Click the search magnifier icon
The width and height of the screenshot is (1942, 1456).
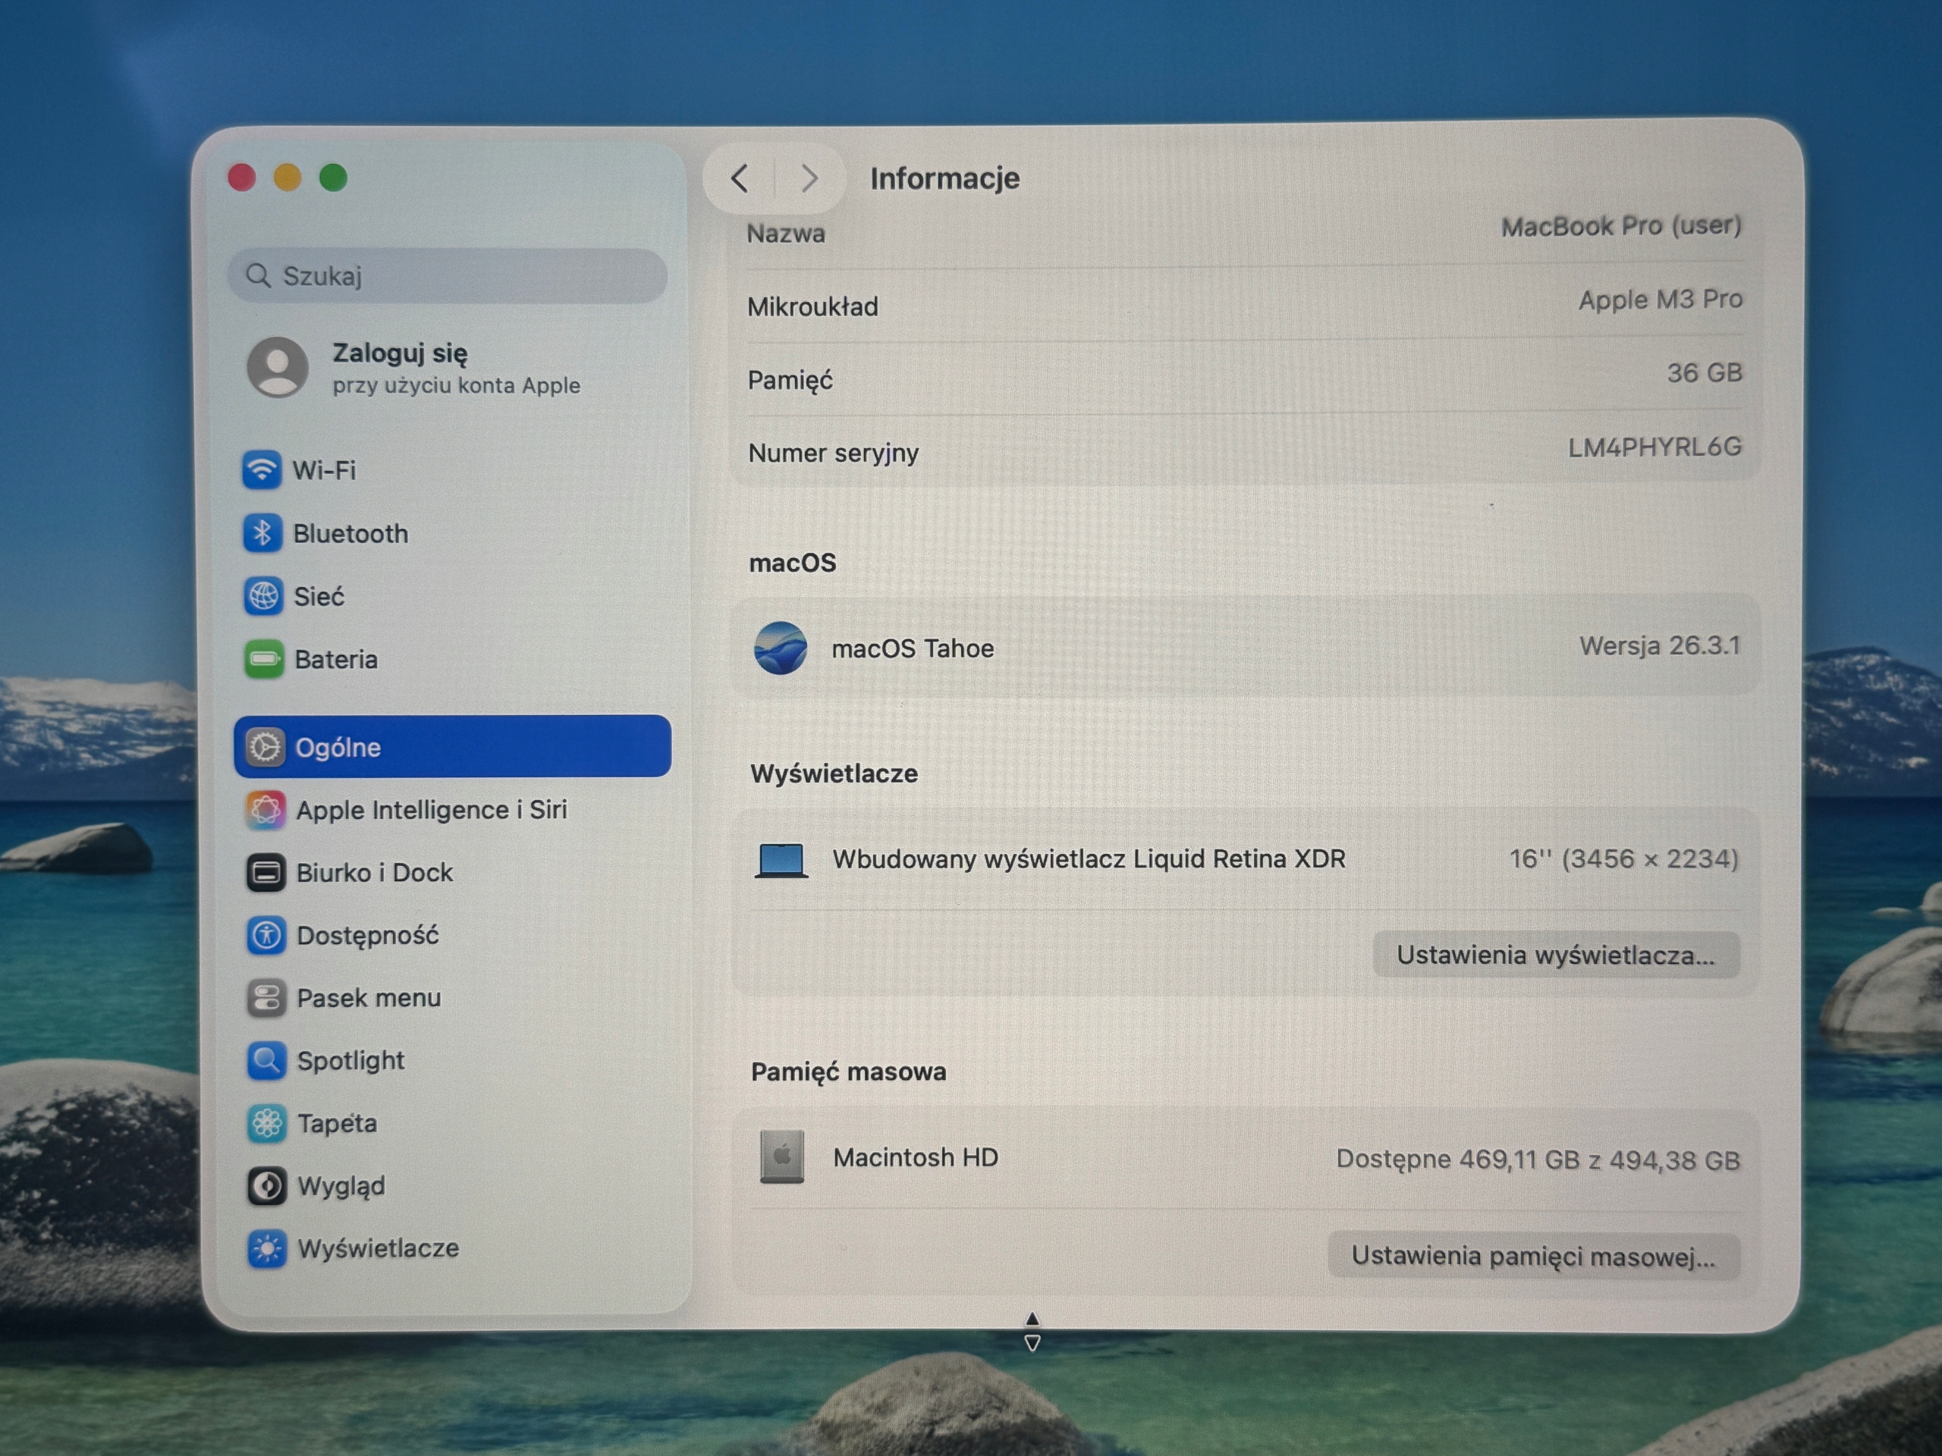[x=258, y=275]
